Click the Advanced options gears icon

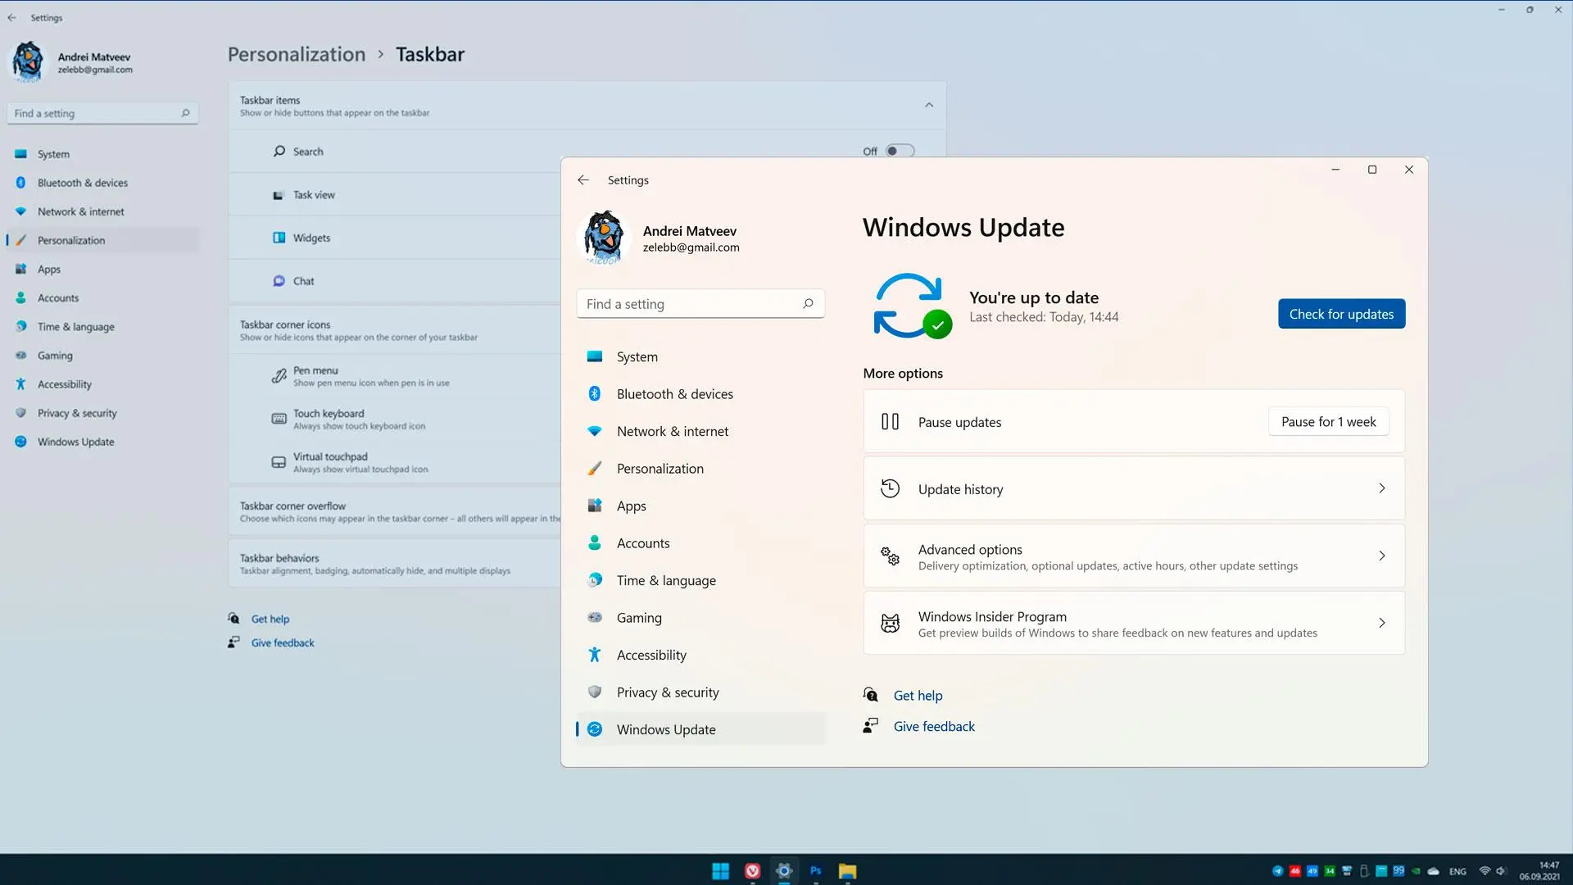890,556
